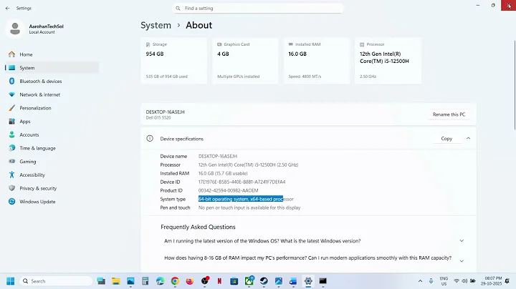This screenshot has width=516, height=289.
Task: Open the Terminal app from taskbar
Action: tap(322, 281)
